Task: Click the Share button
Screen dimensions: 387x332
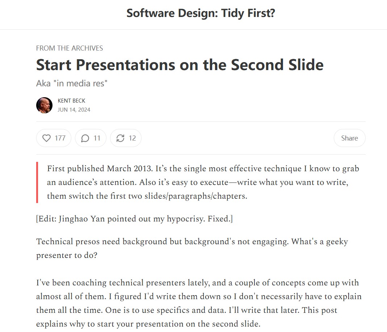Action: [349, 138]
